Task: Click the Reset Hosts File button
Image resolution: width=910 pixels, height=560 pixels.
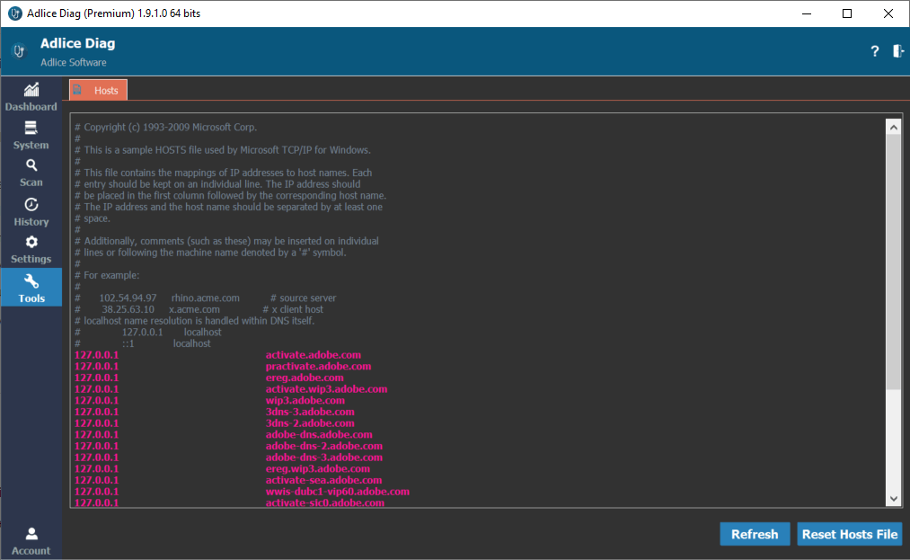Action: point(849,534)
